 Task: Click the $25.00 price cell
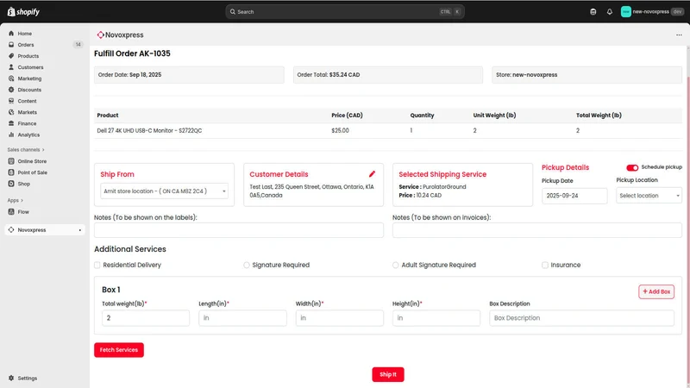pos(340,131)
